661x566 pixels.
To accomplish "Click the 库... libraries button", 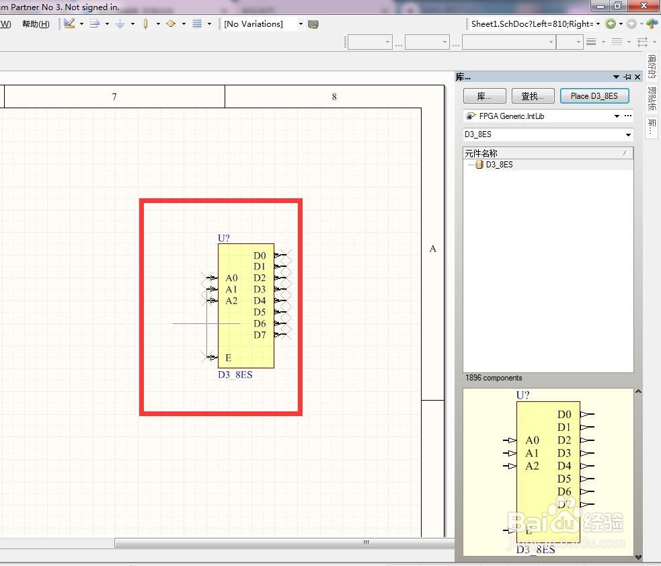I will coord(484,96).
